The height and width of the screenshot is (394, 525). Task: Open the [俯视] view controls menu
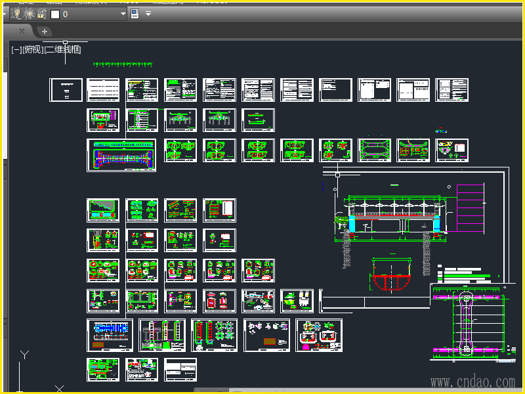pos(33,50)
